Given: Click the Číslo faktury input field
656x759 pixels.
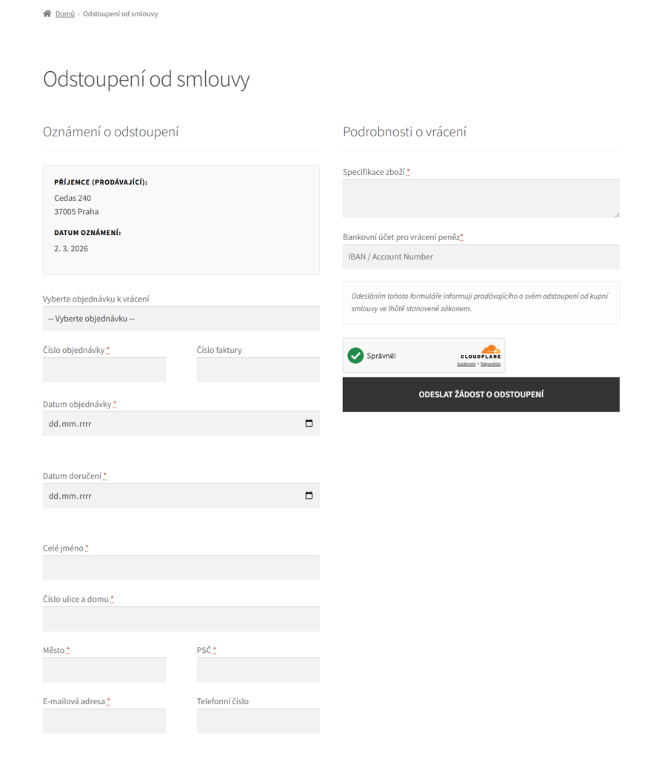Looking at the screenshot, I should coord(258,369).
